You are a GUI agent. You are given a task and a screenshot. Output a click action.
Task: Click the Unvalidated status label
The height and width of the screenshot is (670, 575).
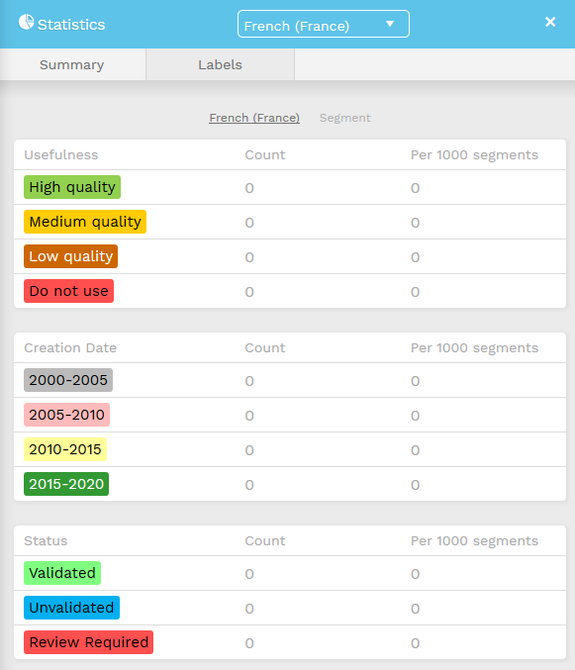[72, 608]
